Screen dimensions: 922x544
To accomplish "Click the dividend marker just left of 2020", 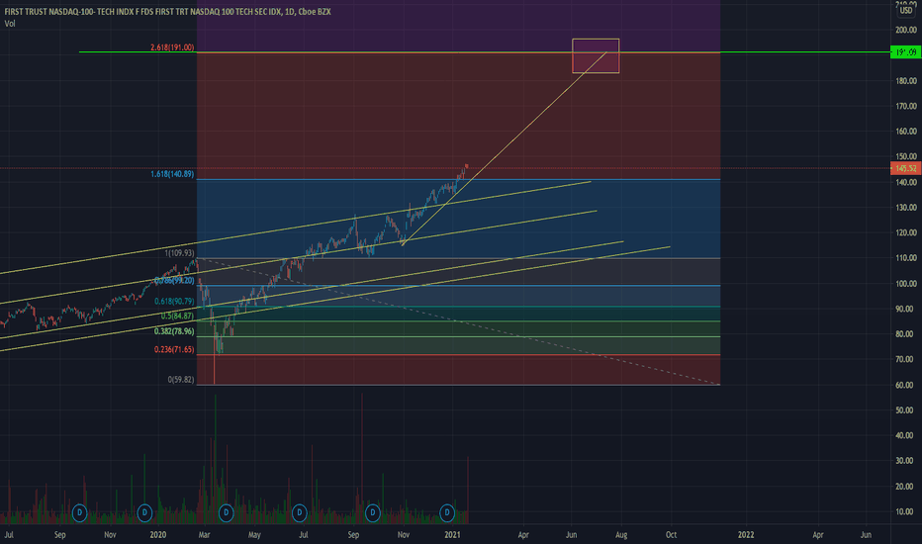I will (144, 512).
